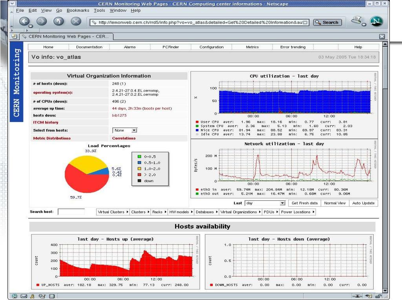Image resolution: width=402 pixels, height=300 pixels.
Task: Open the View menu
Action: pyautogui.click(x=46, y=10)
